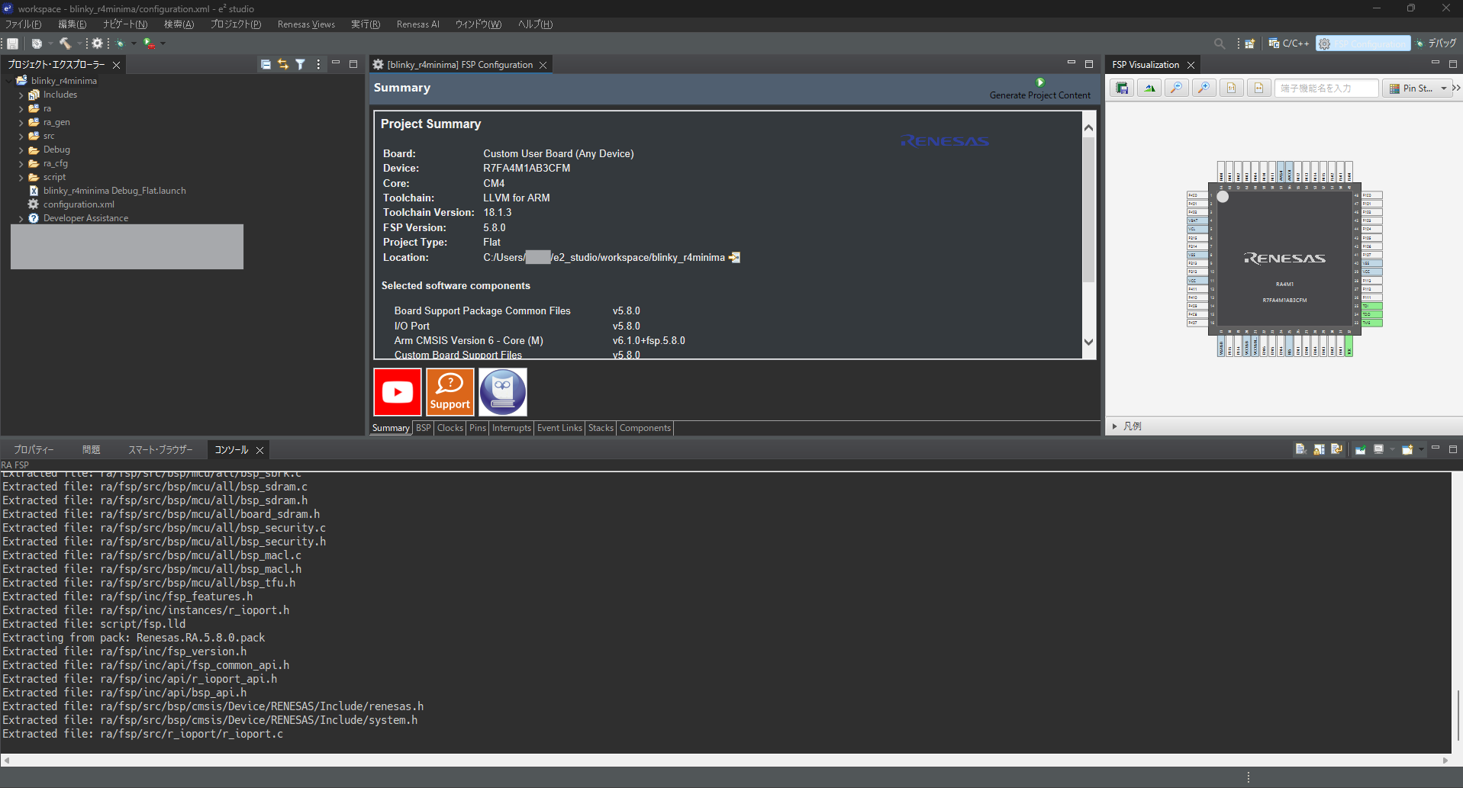Image resolution: width=1463 pixels, height=788 pixels.
Task: Click the gear icon in main toolbar
Action: tap(97, 43)
